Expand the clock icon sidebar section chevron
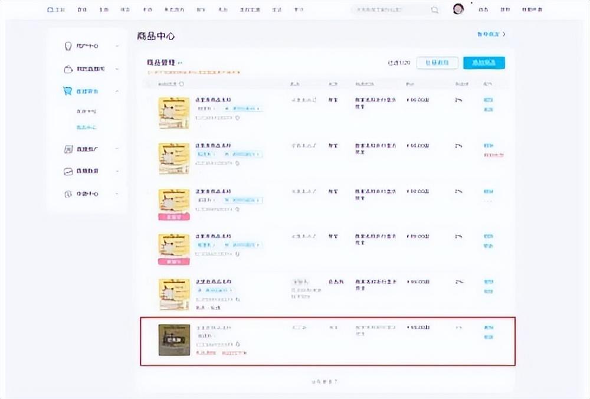The image size is (590, 399). 117,194
